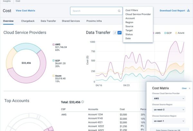
Task: Click the info icon next to Total
Action: (x=83, y=102)
